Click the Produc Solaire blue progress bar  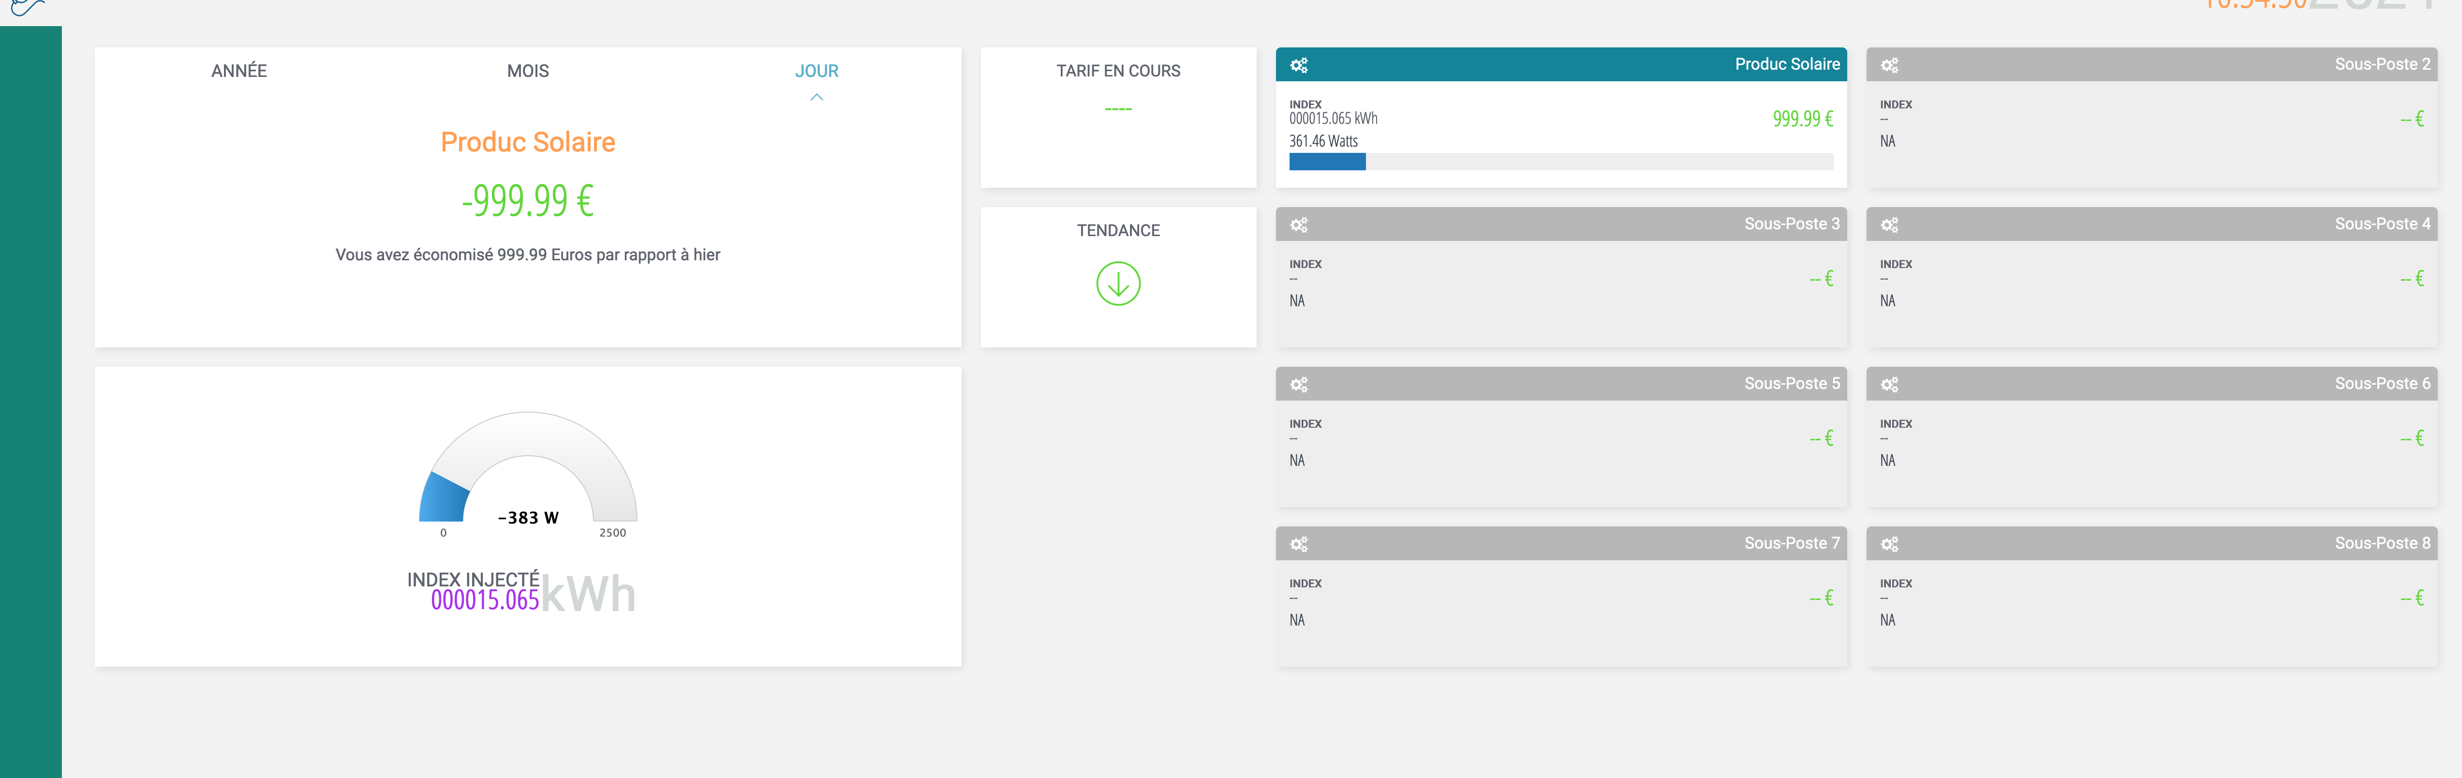[1327, 163]
